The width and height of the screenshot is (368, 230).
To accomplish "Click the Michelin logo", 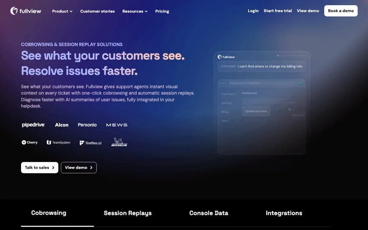I will pyautogui.click(x=119, y=142).
